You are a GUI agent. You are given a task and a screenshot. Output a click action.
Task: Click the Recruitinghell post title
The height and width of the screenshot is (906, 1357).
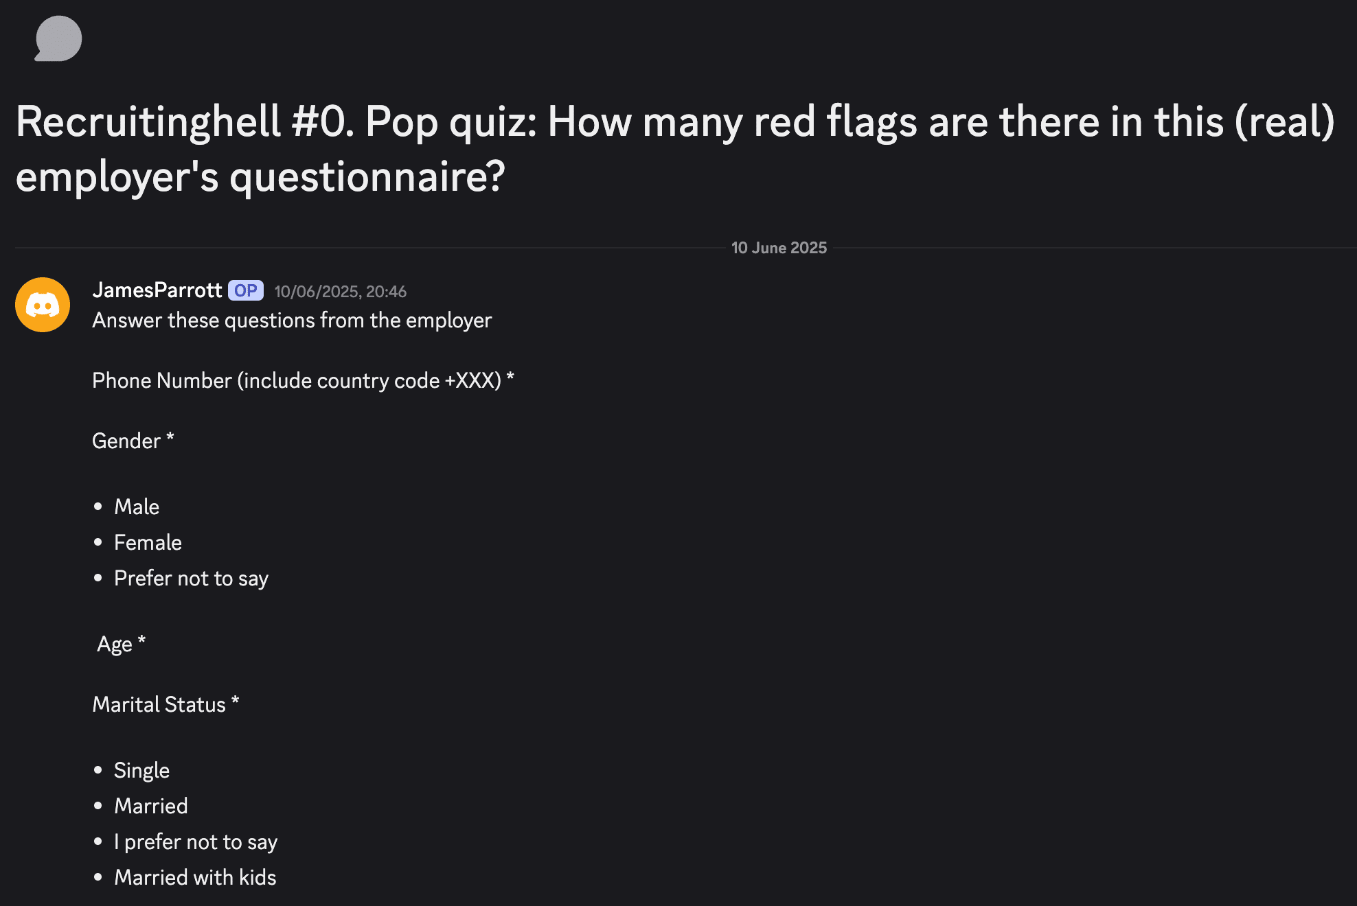coord(675,149)
